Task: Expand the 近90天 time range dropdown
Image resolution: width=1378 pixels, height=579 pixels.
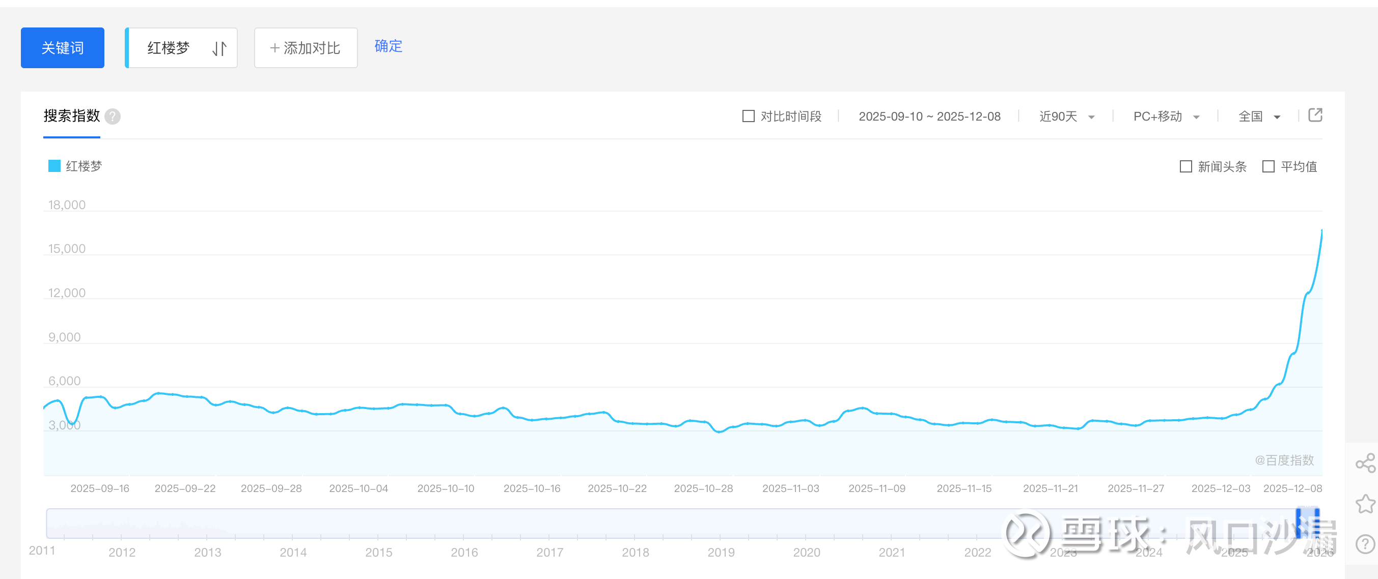Action: click(x=1067, y=117)
